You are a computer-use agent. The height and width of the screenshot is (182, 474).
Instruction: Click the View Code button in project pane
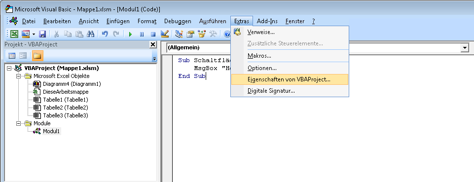[12, 56]
